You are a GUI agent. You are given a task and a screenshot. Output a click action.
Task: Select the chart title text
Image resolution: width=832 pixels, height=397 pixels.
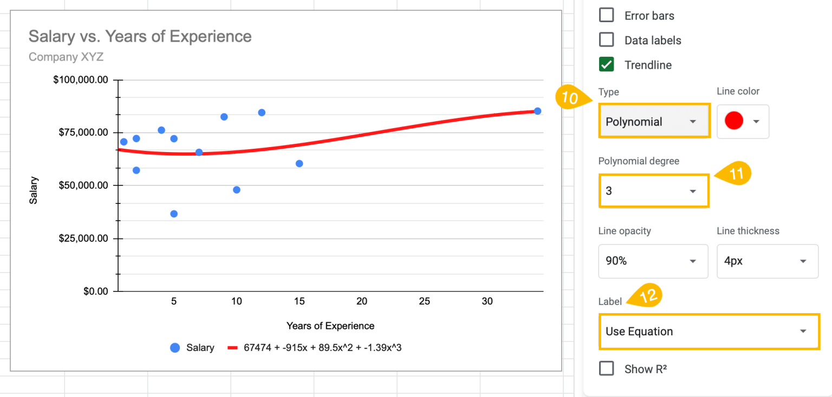[x=140, y=36]
